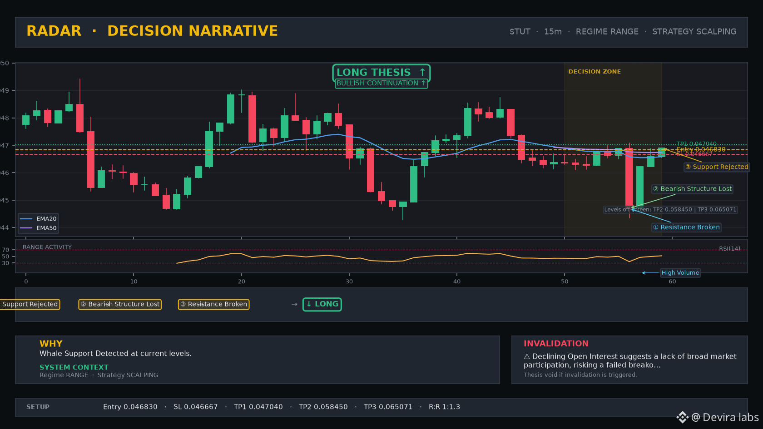Click the Bearish Structure Lost chart annotation
763x429 pixels.
692,189
